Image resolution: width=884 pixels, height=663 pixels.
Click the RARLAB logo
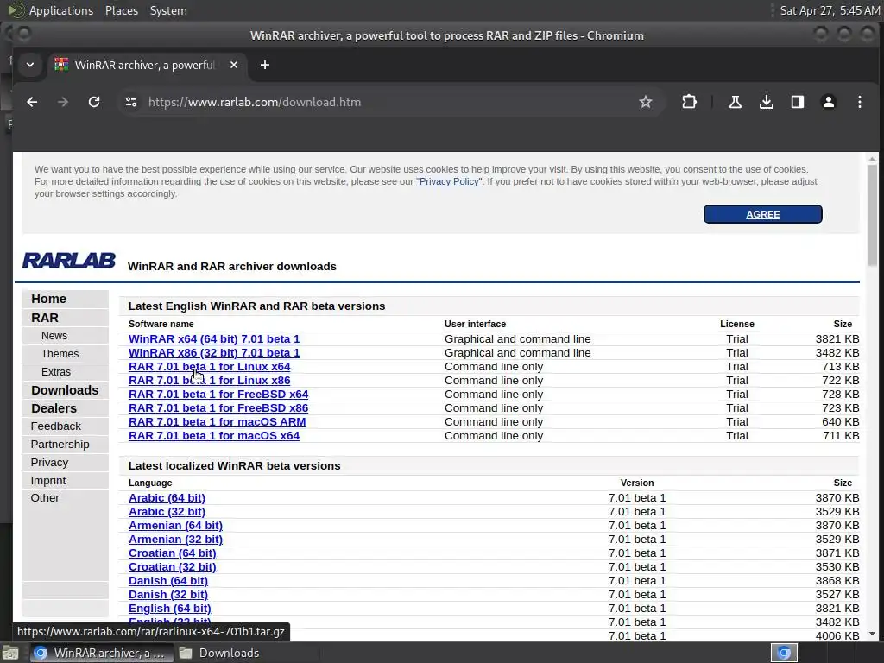point(69,261)
